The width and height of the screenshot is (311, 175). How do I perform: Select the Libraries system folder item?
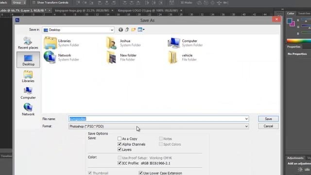(x=62, y=43)
